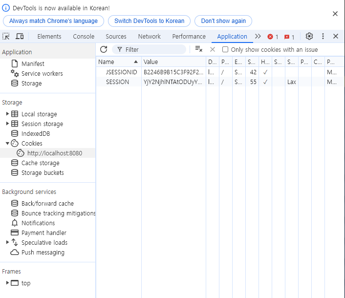Open Back/forward cache item
345x298 pixels.
coord(47,203)
